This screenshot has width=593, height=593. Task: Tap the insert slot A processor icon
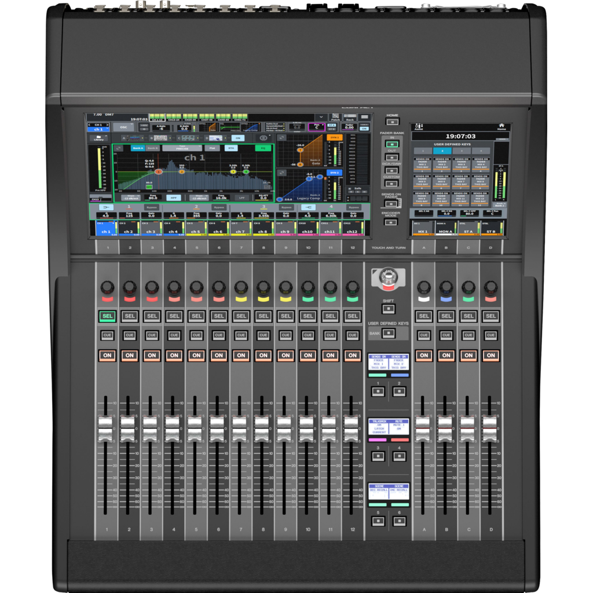133,138
